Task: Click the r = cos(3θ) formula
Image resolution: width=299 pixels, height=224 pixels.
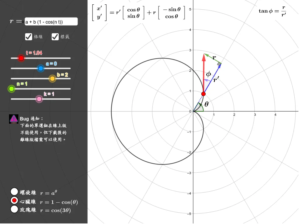Action: click(55, 210)
